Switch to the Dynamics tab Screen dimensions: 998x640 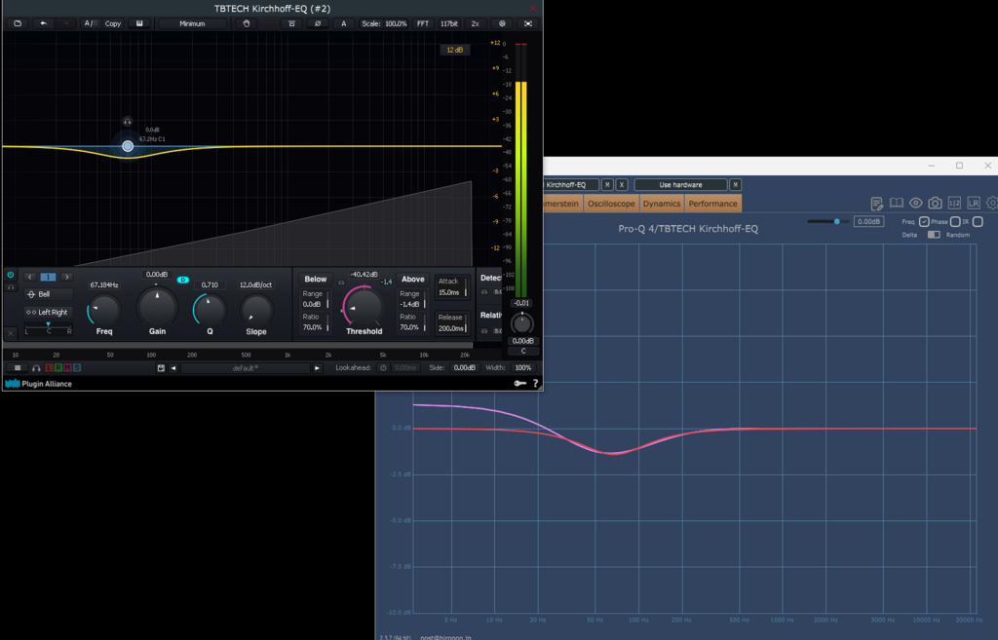pyautogui.click(x=662, y=204)
